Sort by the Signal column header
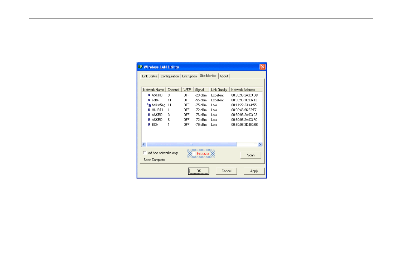 click(x=201, y=90)
